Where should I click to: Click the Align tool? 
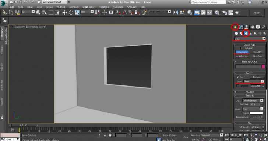pos(182,13)
